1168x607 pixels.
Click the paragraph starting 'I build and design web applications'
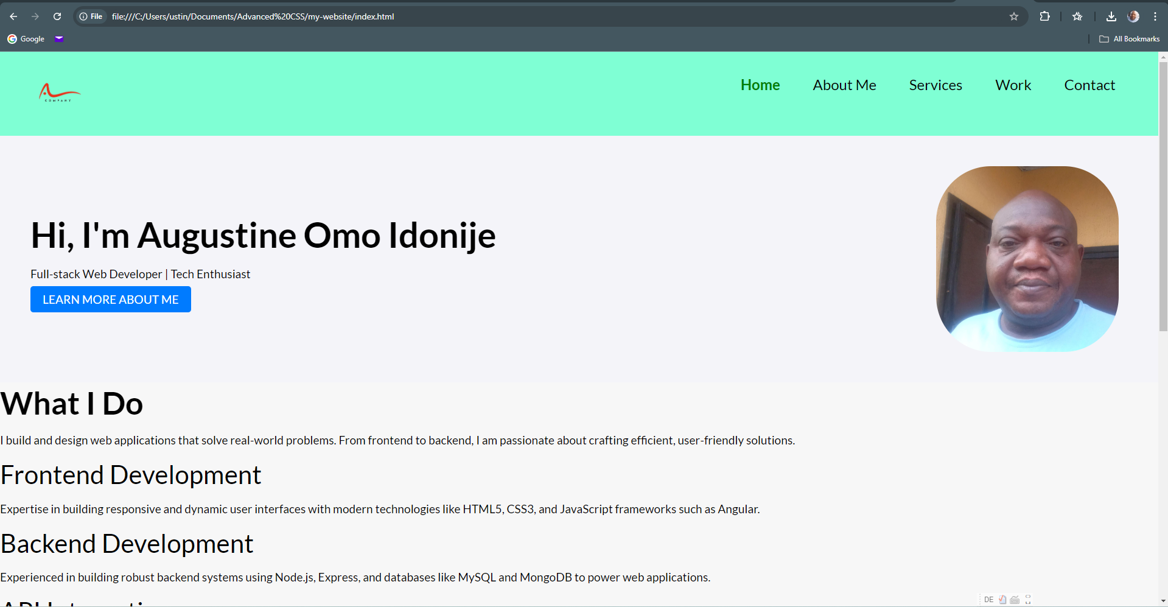click(397, 440)
